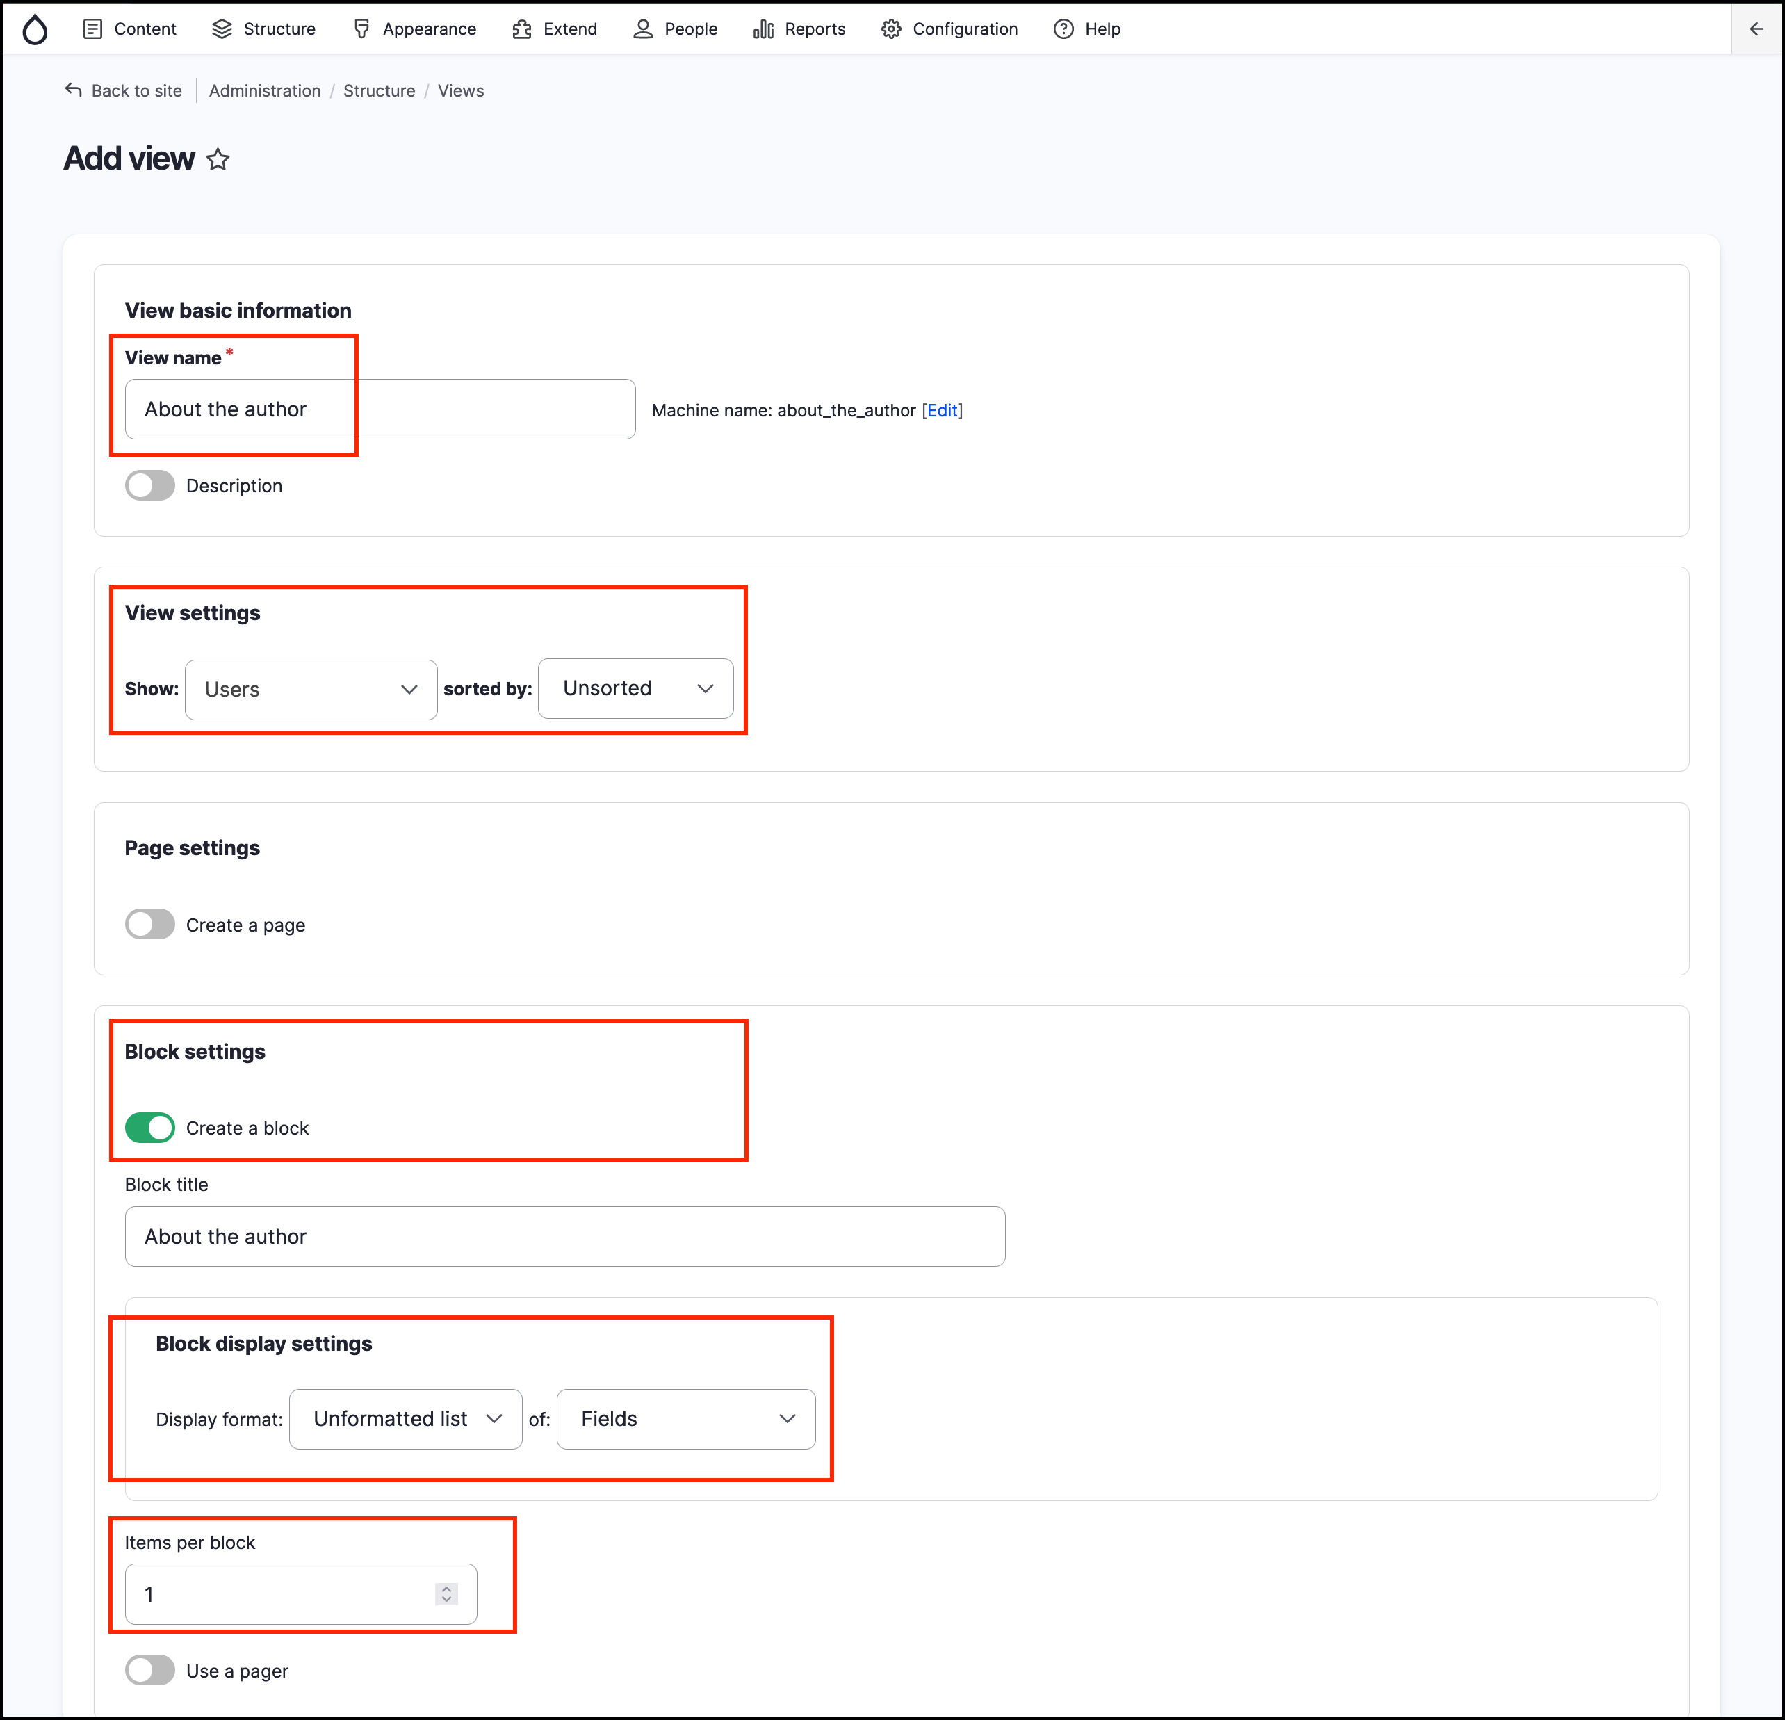Viewport: 1785px width, 1720px height.
Task: Disable the Create a block toggle
Action: [x=150, y=1127]
